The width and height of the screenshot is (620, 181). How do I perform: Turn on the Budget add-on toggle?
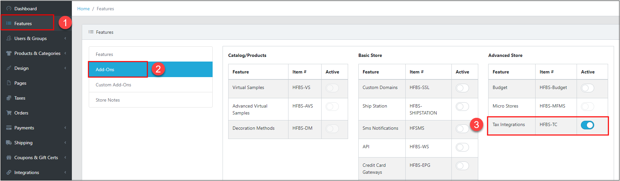pos(588,88)
